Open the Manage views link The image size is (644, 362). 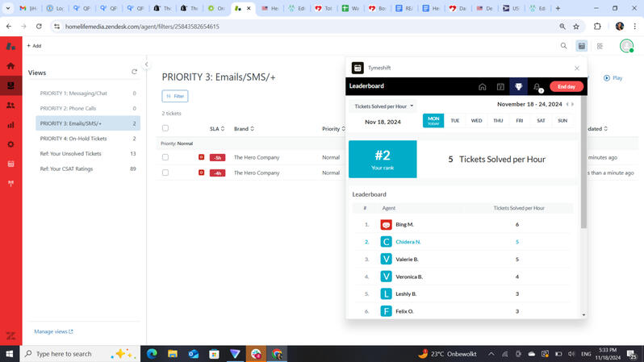click(53, 331)
